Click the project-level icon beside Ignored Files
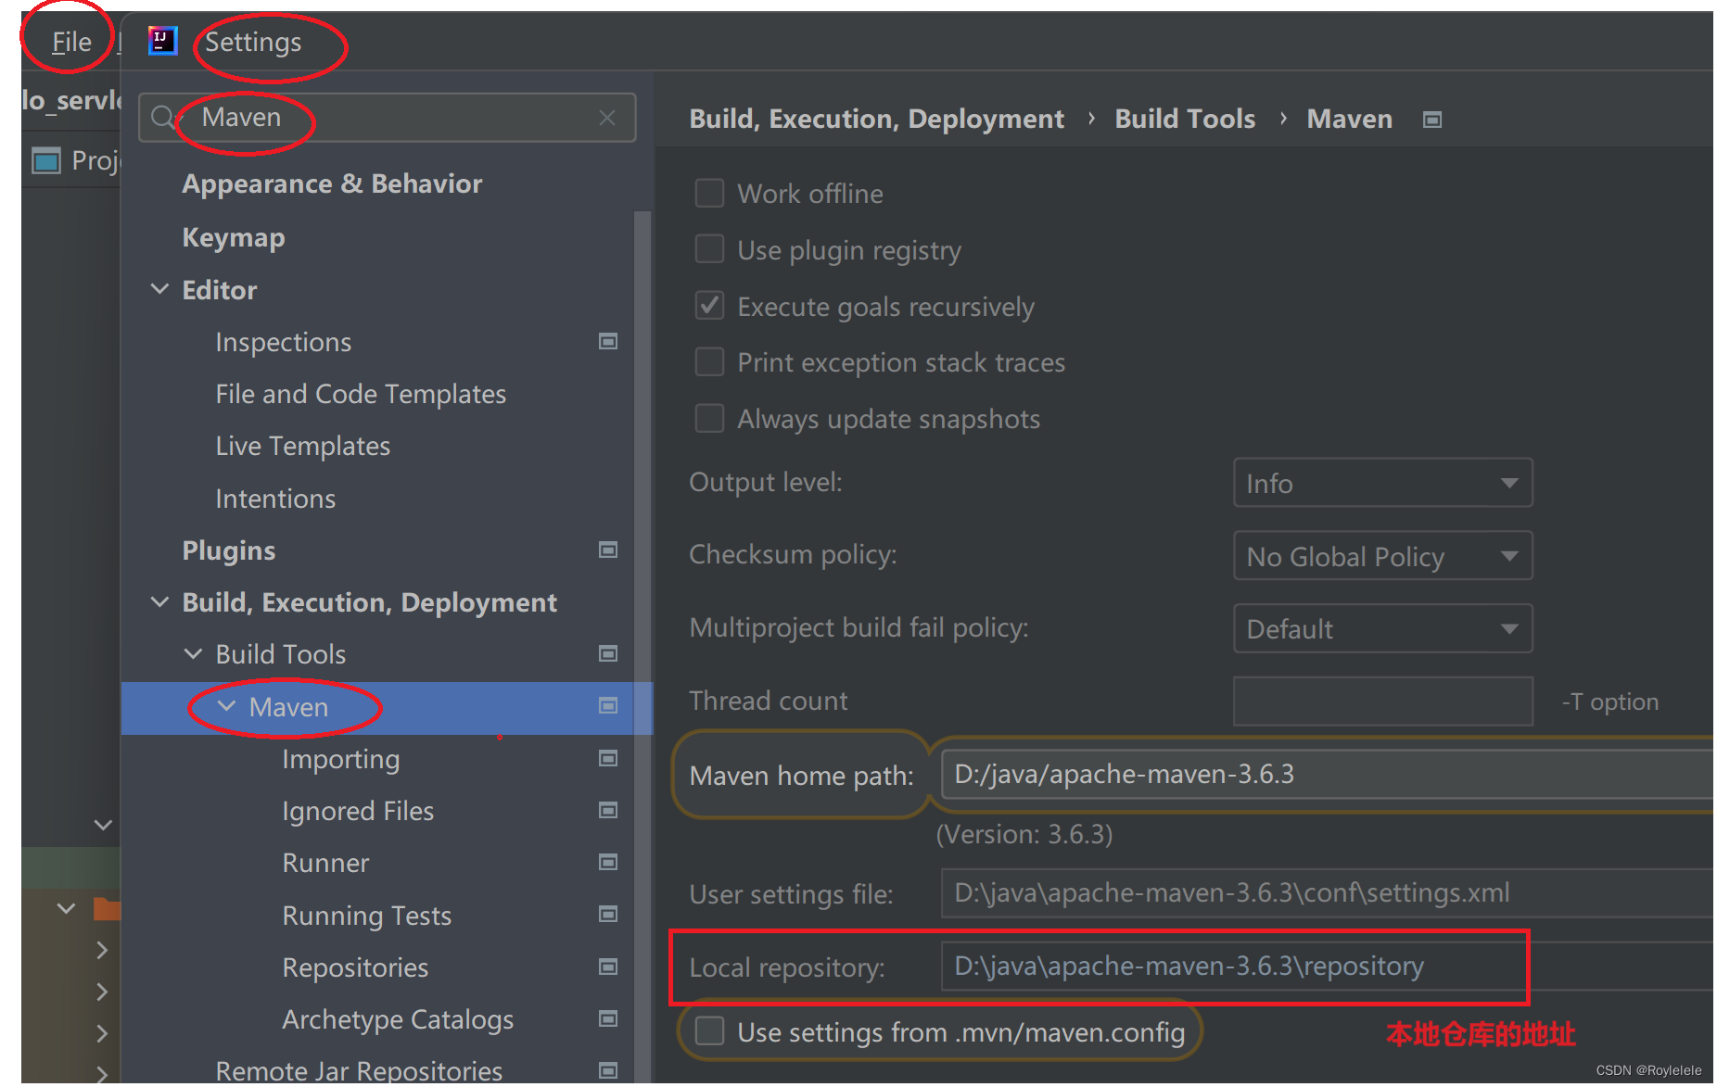 pos(608,811)
